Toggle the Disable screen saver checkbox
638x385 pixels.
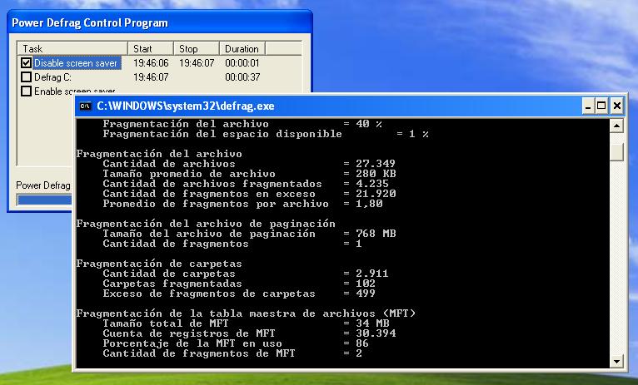click(26, 63)
